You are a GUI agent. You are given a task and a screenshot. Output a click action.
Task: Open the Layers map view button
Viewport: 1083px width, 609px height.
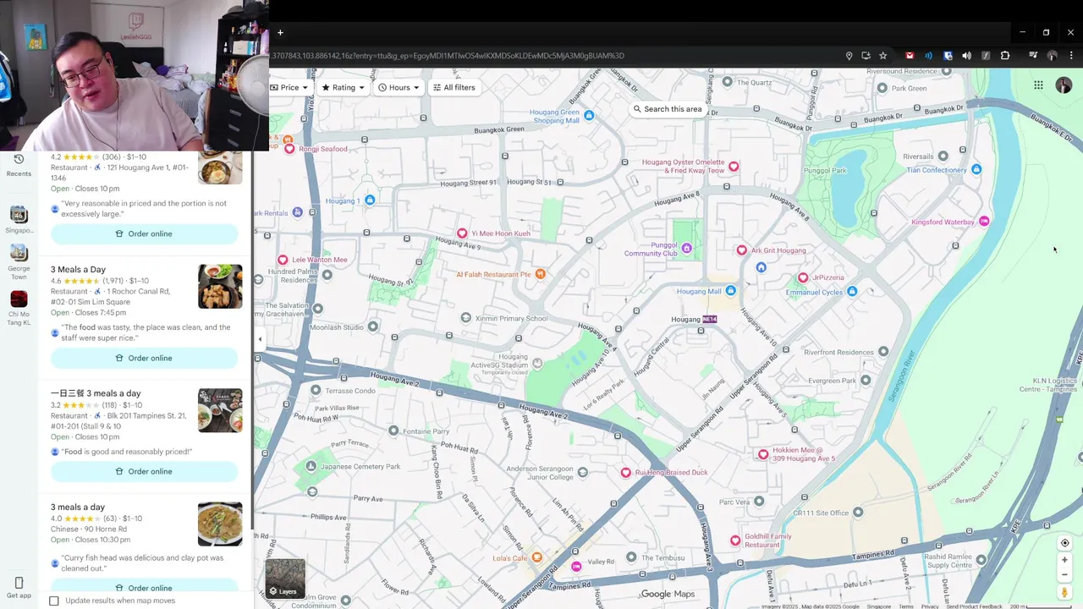click(x=285, y=579)
